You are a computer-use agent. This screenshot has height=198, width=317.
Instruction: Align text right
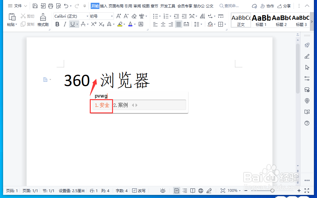point(171,24)
